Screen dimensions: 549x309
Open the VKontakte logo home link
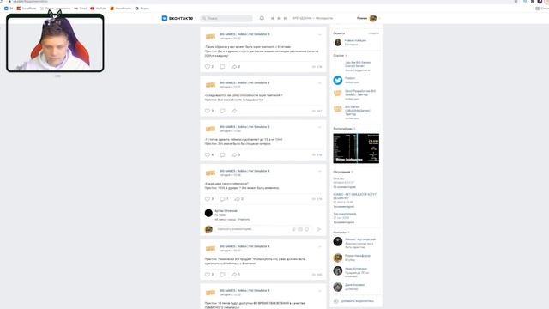coord(178,18)
